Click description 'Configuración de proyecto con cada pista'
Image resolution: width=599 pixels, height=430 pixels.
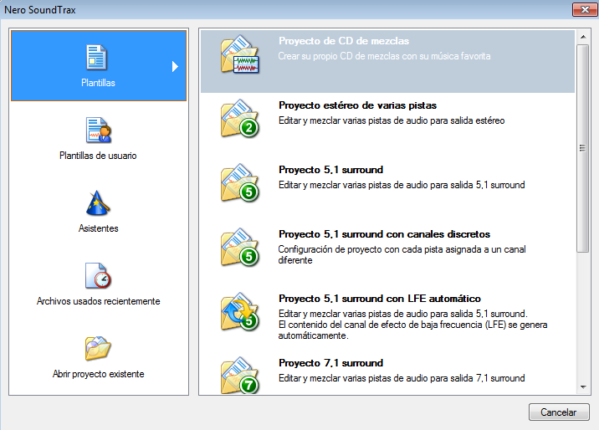click(402, 254)
